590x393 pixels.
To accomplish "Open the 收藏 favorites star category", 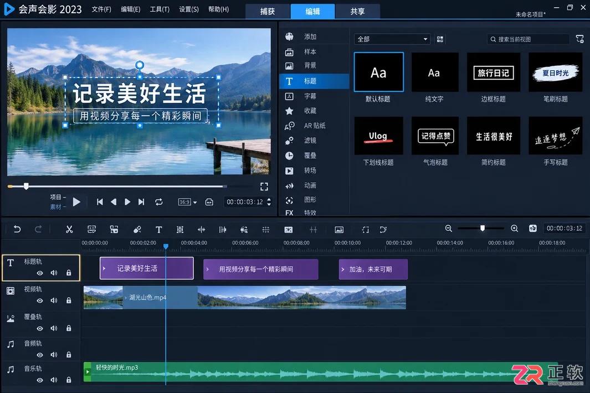I will coord(310,111).
